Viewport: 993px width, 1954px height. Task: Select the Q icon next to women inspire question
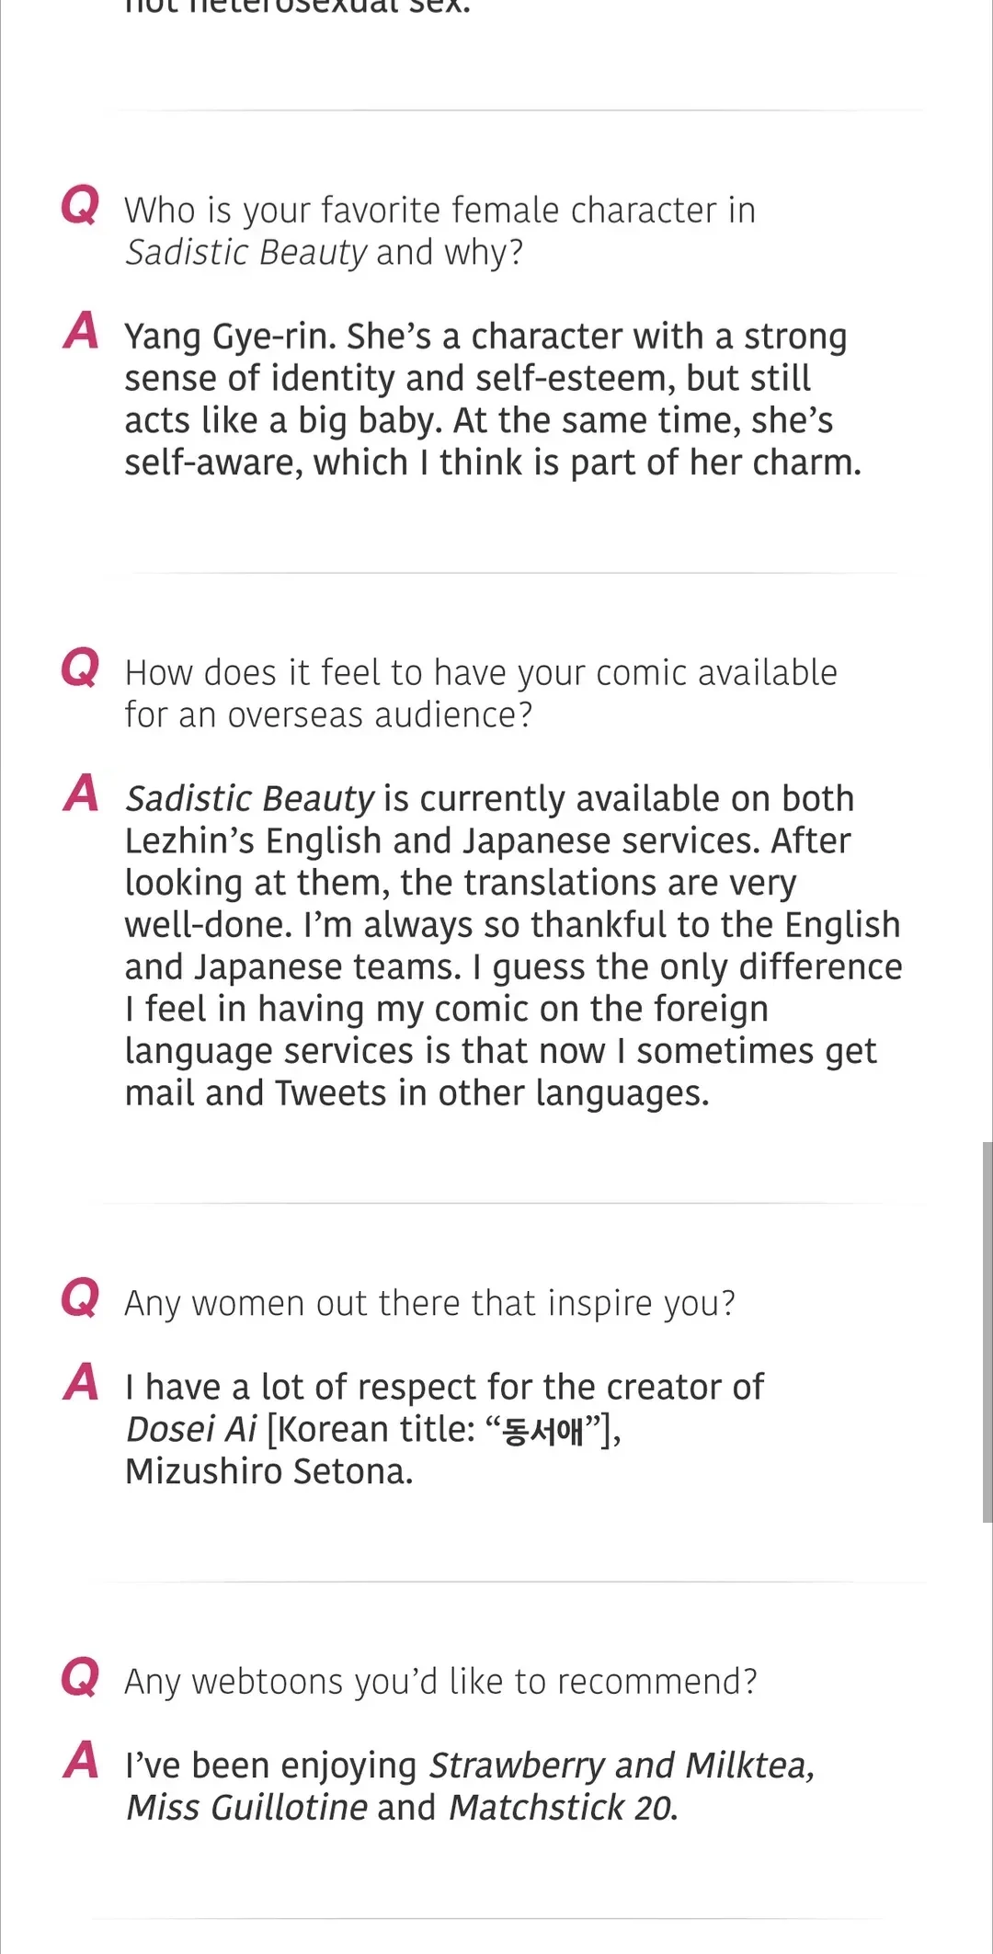80,1298
